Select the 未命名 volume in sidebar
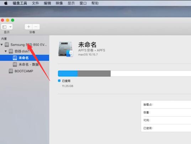 25,58
